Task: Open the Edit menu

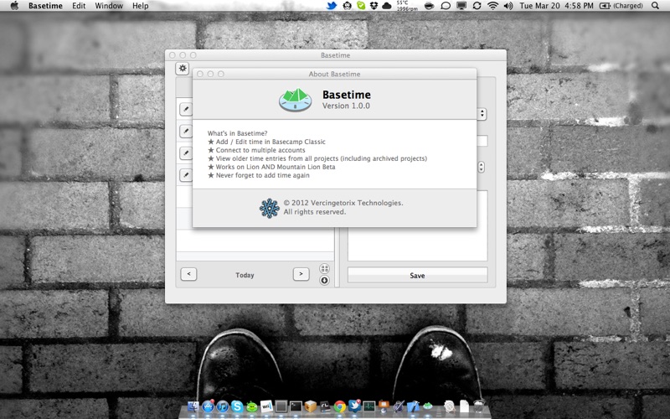Action: [x=79, y=6]
